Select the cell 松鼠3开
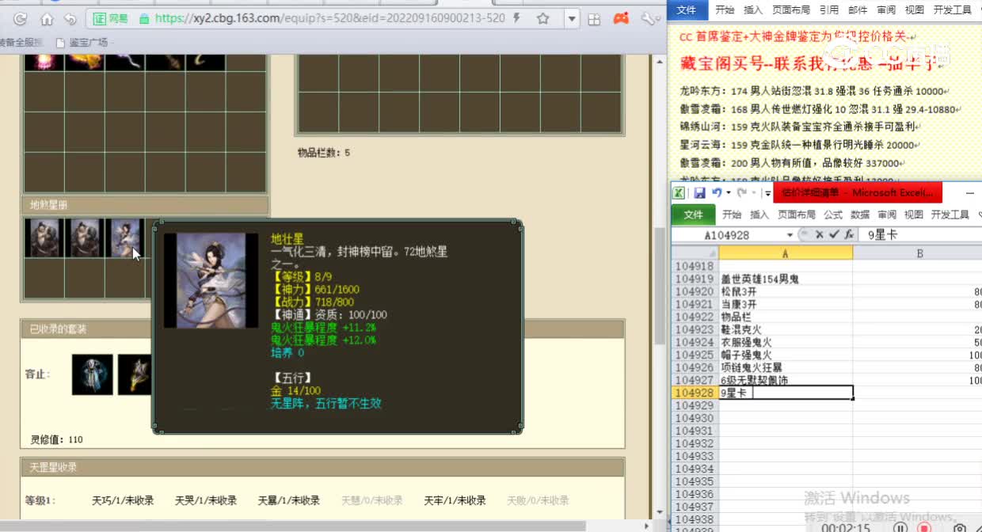Screen dimensions: 982x532 785,292
